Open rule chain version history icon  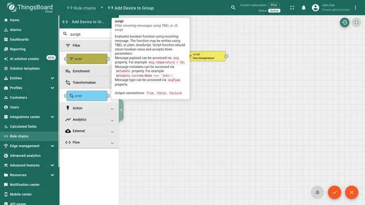point(344,22)
